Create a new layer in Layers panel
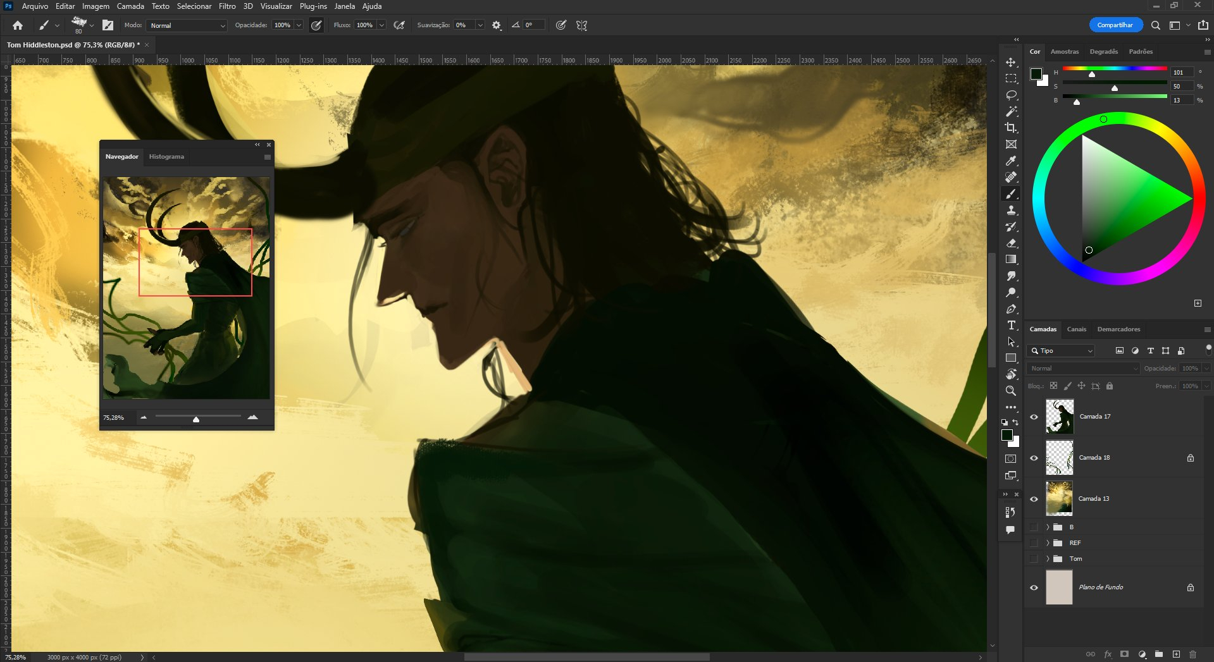The height and width of the screenshot is (662, 1214). click(1176, 654)
